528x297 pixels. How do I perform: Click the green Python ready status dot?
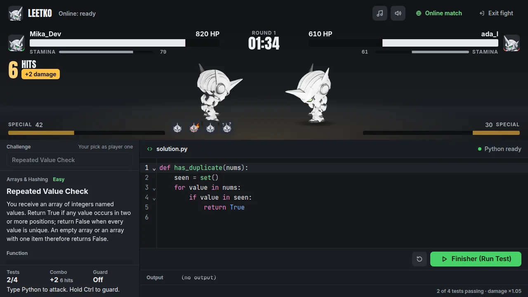click(480, 149)
